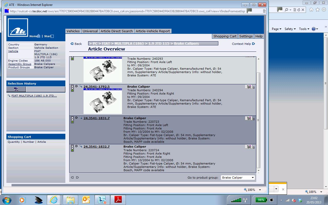The image size is (328, 205).
Task: Add 24.3541-1832.7 to cart via cart icon
Action: (249, 147)
